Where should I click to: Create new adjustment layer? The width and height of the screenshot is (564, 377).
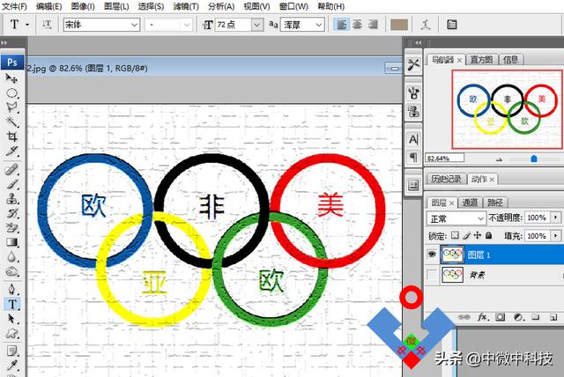pyautogui.click(x=518, y=317)
